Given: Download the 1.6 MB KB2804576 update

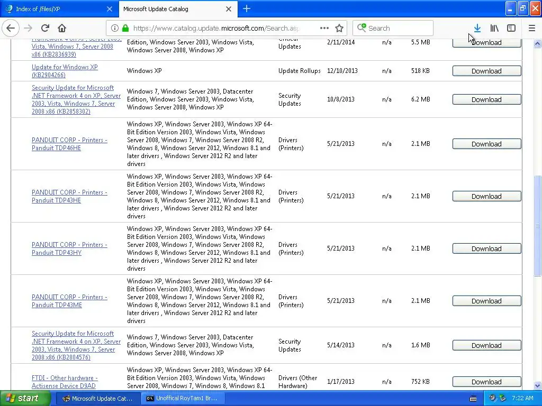Looking at the screenshot, I should click(x=487, y=345).
